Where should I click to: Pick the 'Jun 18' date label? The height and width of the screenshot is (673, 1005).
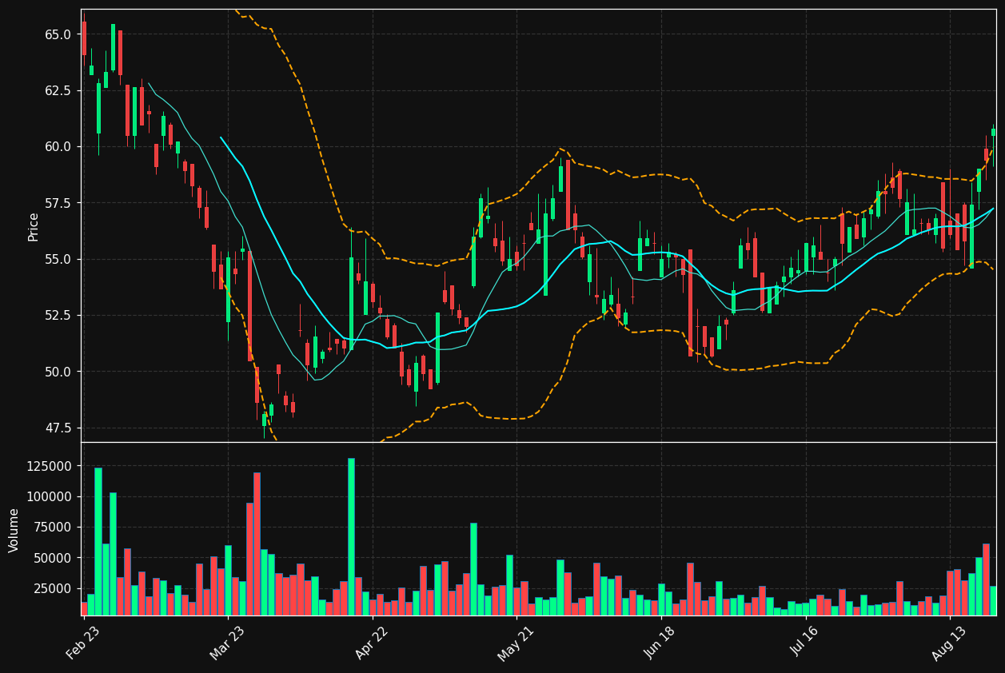click(660, 643)
